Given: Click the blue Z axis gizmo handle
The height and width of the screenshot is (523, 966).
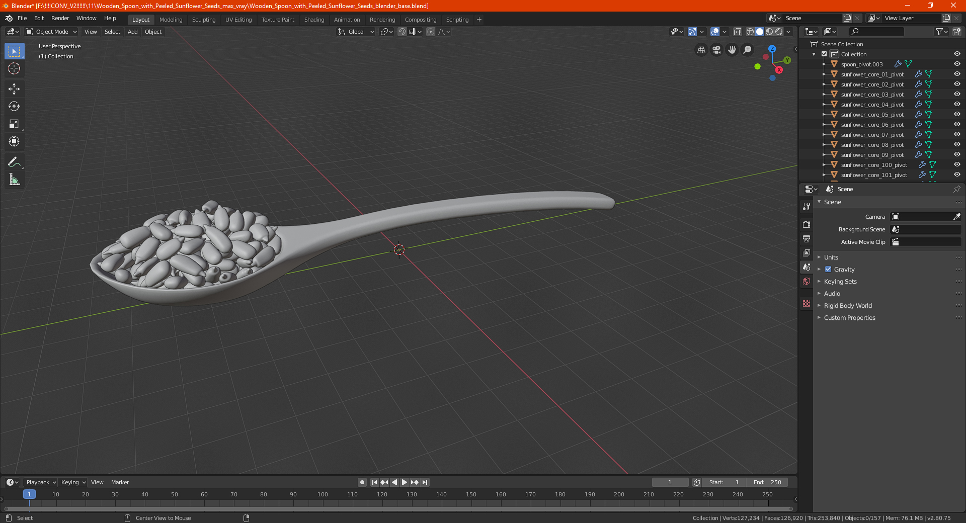Looking at the screenshot, I should (x=772, y=49).
